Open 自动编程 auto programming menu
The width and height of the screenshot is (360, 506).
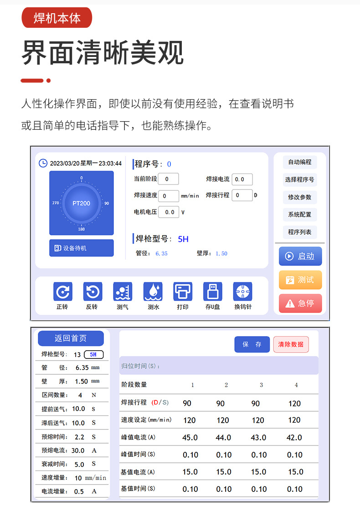click(x=299, y=162)
